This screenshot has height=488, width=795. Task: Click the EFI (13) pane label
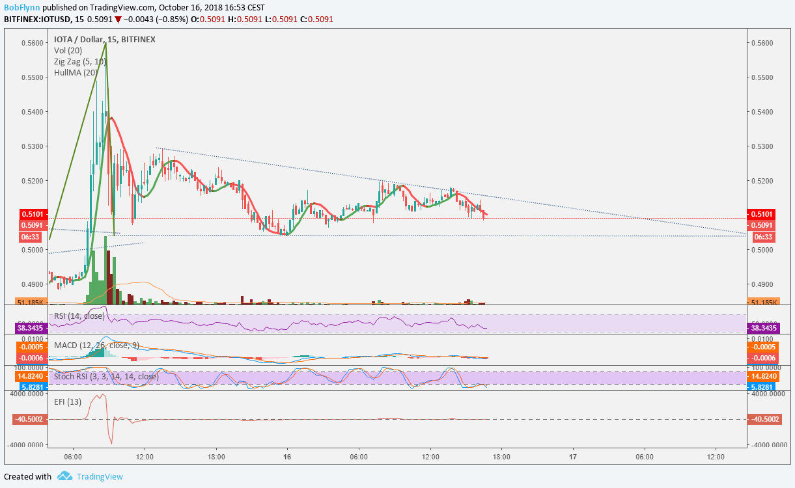[68, 401]
